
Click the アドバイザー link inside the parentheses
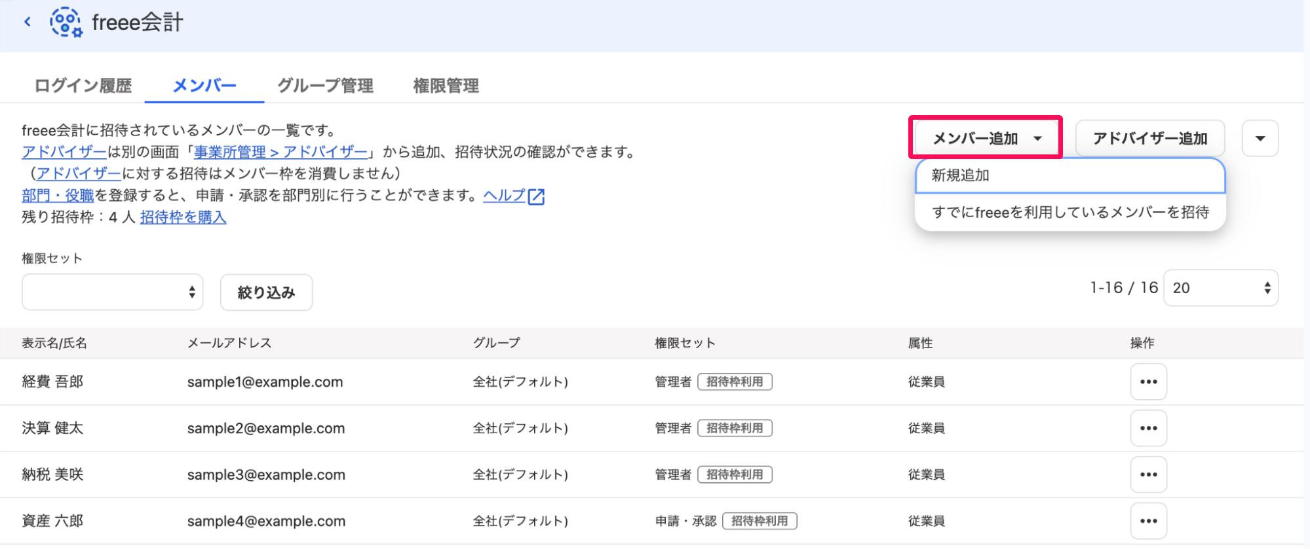[x=79, y=174]
